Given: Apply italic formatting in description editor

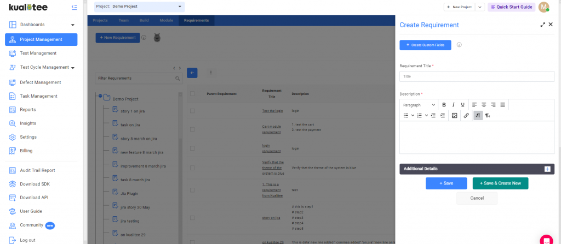Looking at the screenshot, I should click(x=453, y=105).
